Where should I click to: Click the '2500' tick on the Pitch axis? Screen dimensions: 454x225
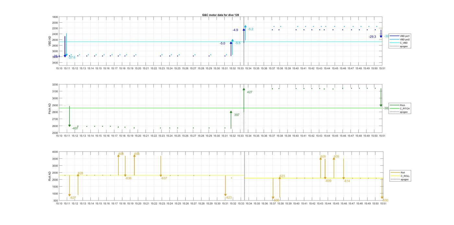pos(55,133)
